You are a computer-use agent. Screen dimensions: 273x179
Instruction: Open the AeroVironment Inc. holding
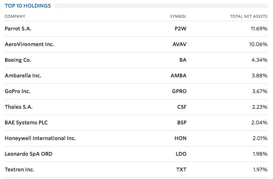[29, 44]
